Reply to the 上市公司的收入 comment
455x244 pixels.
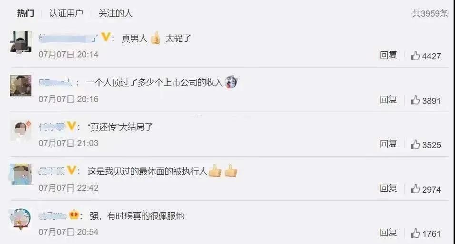[388, 100]
